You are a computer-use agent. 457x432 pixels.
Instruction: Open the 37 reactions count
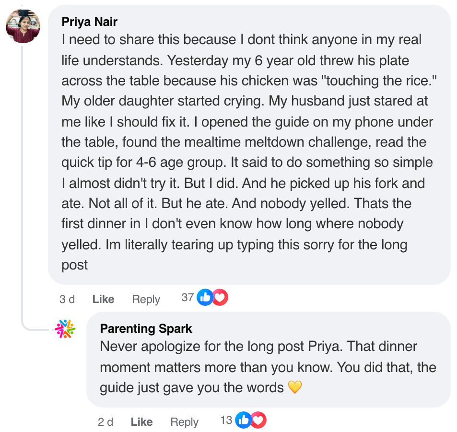[x=187, y=298]
